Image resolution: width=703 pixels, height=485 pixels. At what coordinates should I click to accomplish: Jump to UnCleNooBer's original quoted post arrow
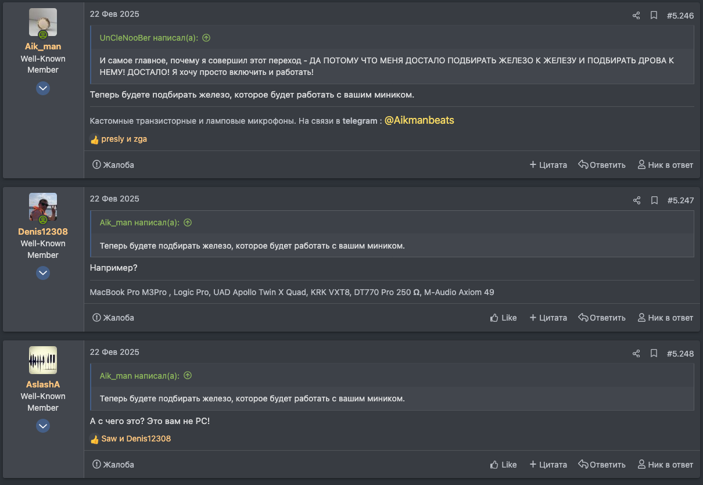coord(206,38)
